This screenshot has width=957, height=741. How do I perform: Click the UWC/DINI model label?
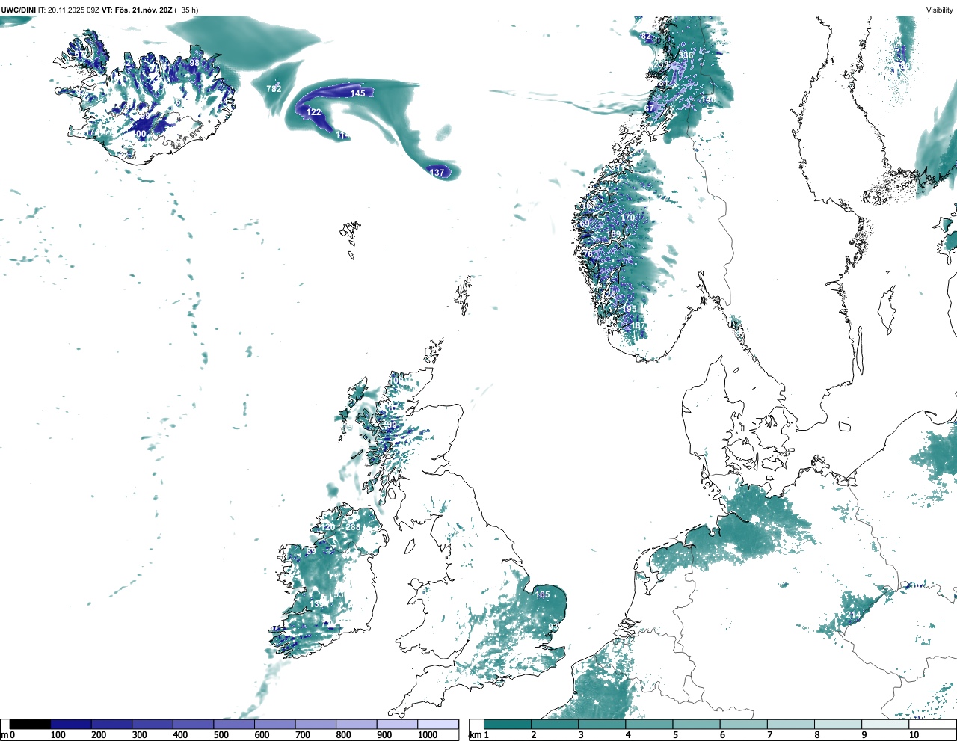tap(18, 10)
